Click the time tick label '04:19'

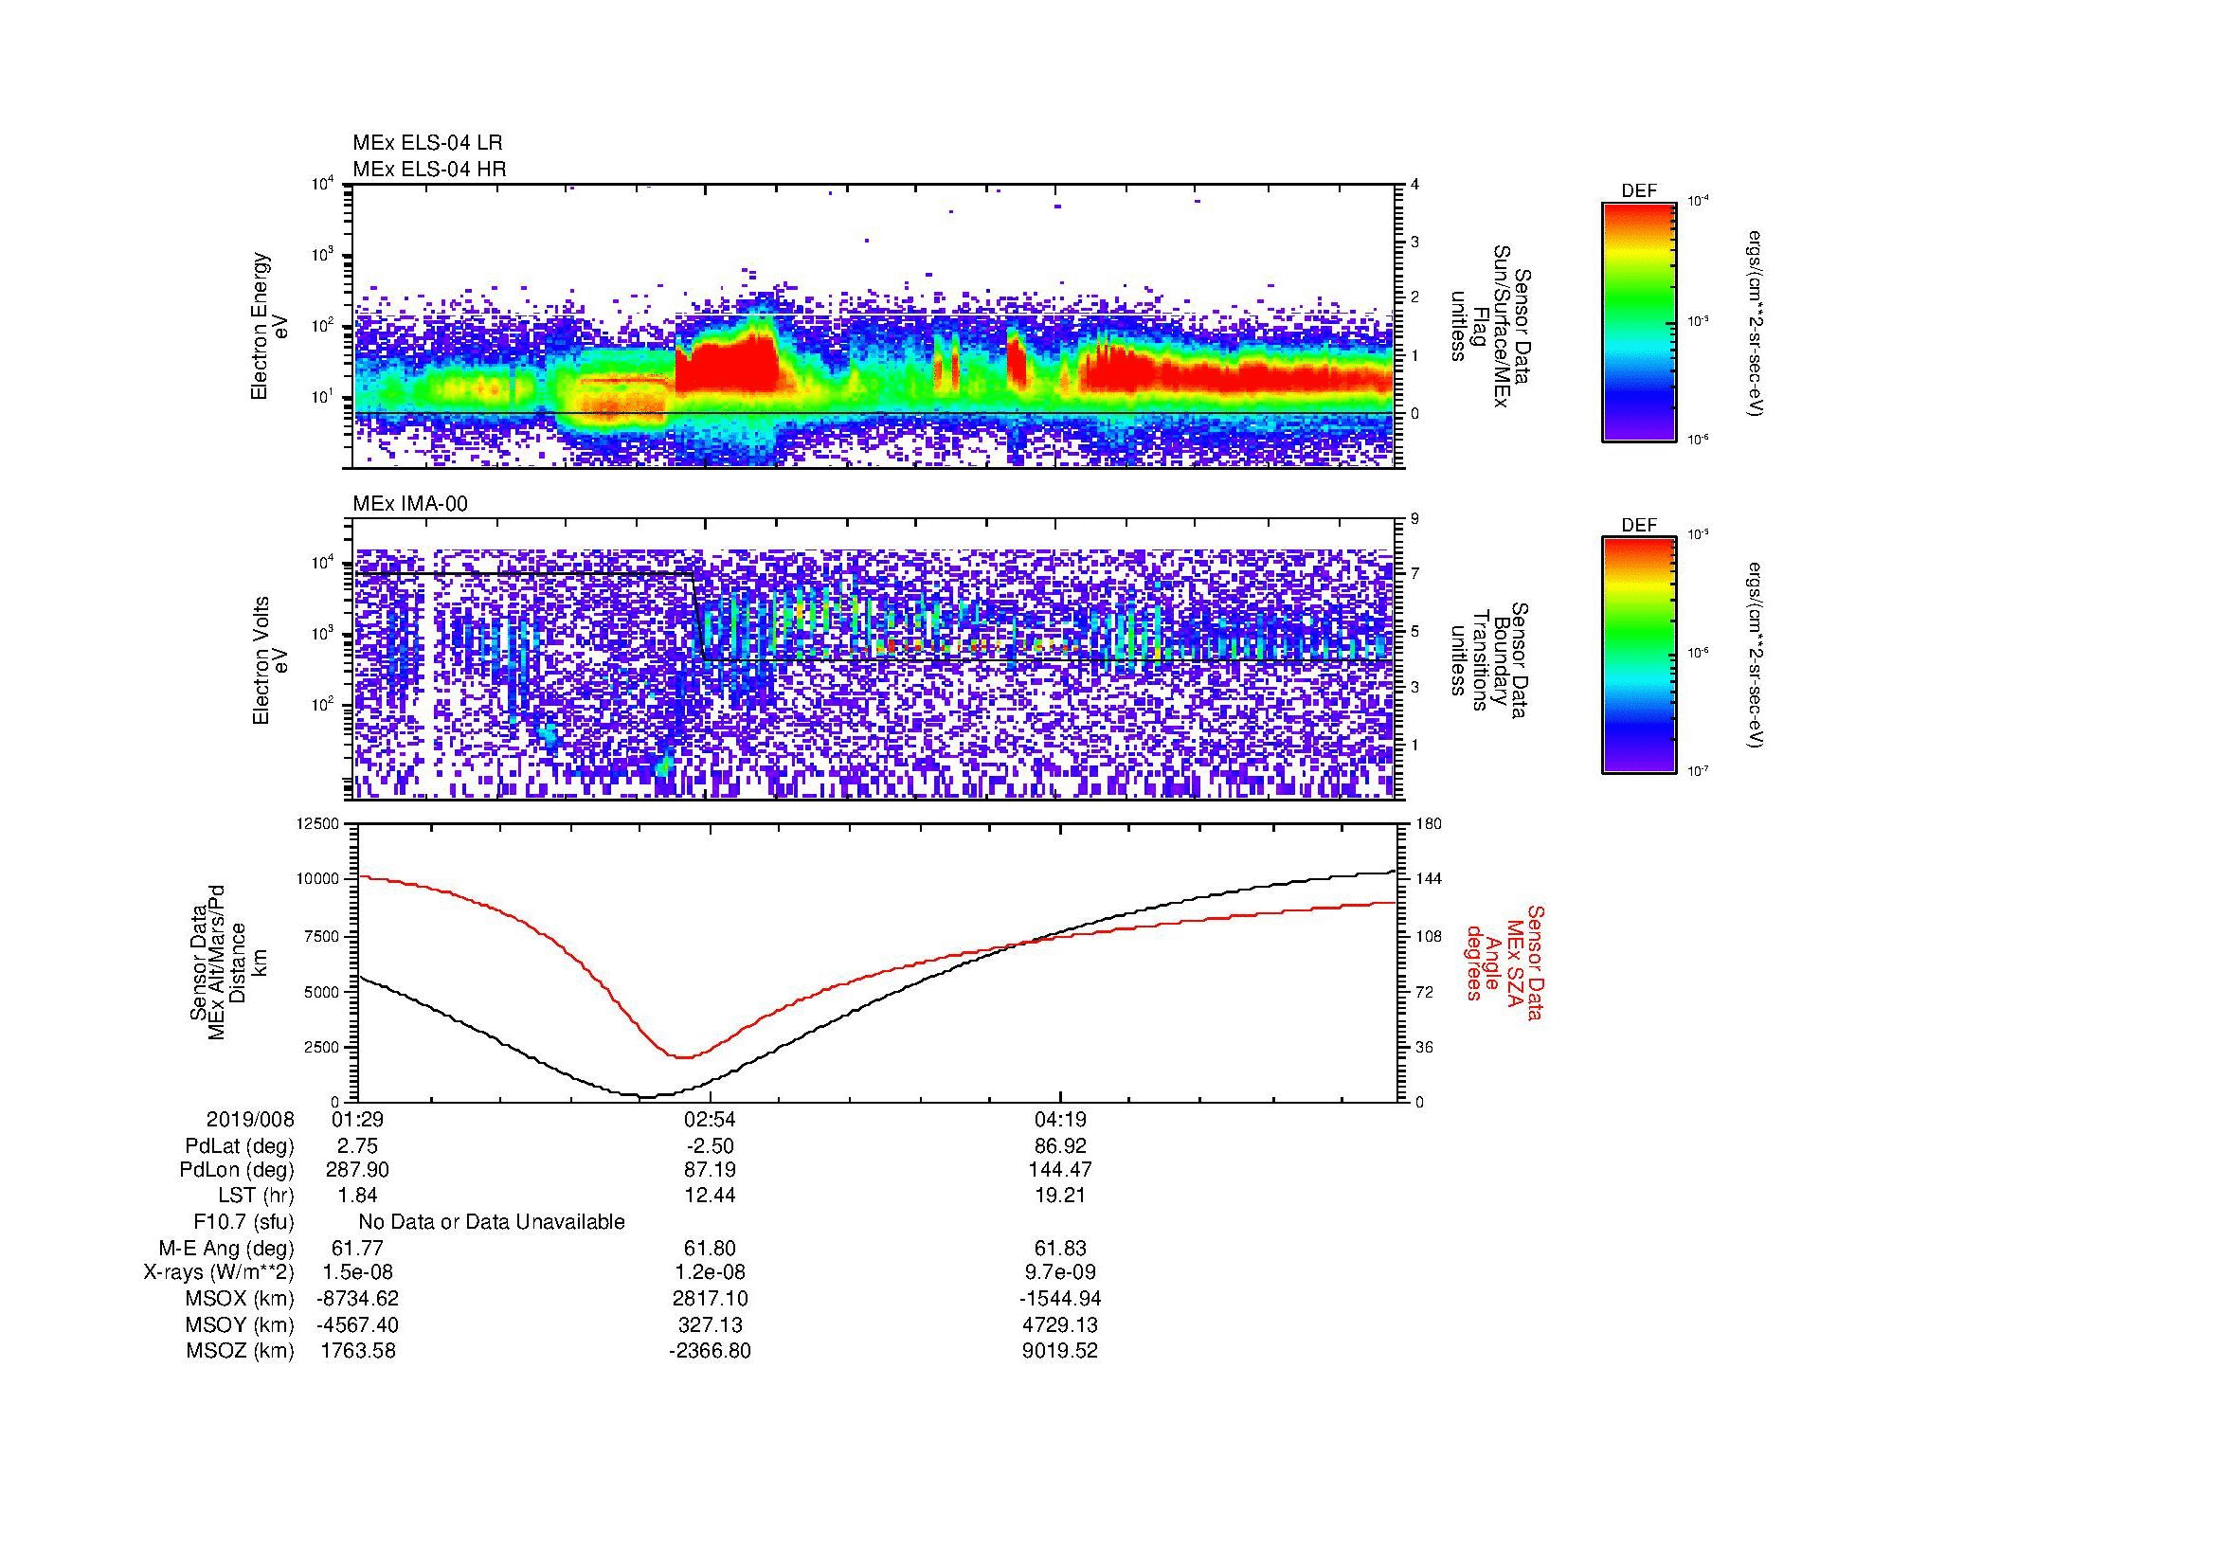(x=1061, y=1120)
